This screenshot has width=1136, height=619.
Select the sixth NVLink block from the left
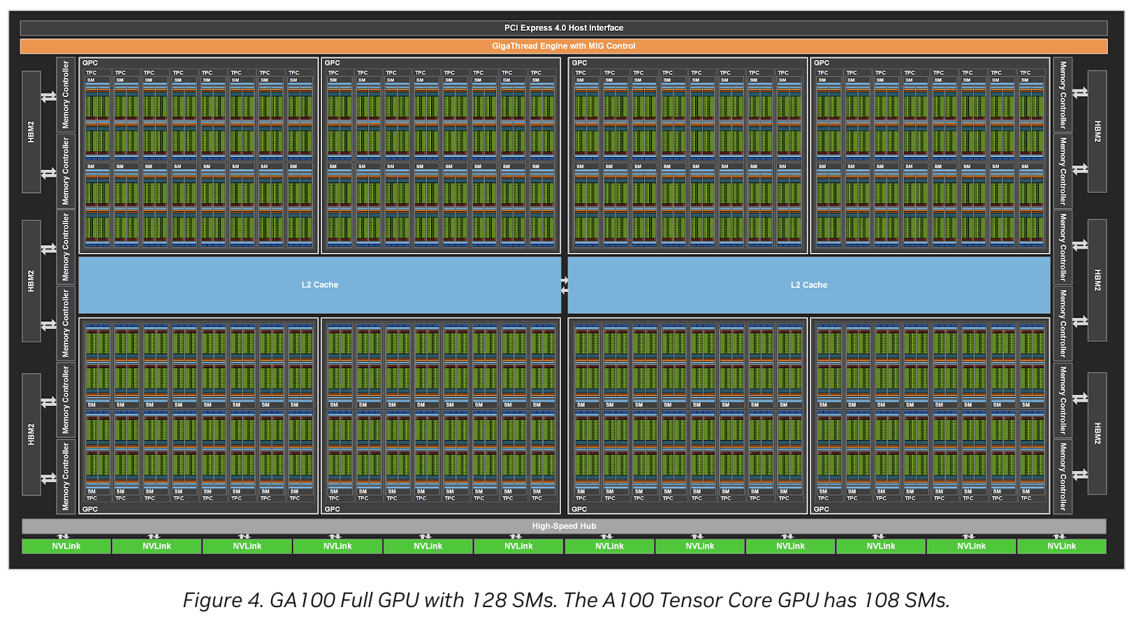coord(518,546)
